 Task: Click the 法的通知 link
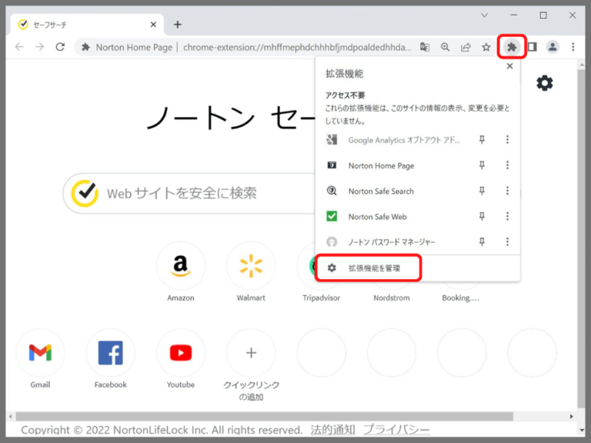[332, 429]
